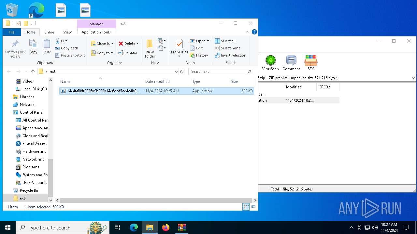Refresh the current folder
Screen dimensions: 417x234
pos(182,71)
